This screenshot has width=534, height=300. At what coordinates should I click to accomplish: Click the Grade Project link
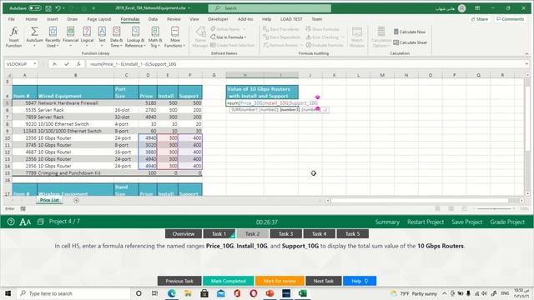tap(507, 222)
